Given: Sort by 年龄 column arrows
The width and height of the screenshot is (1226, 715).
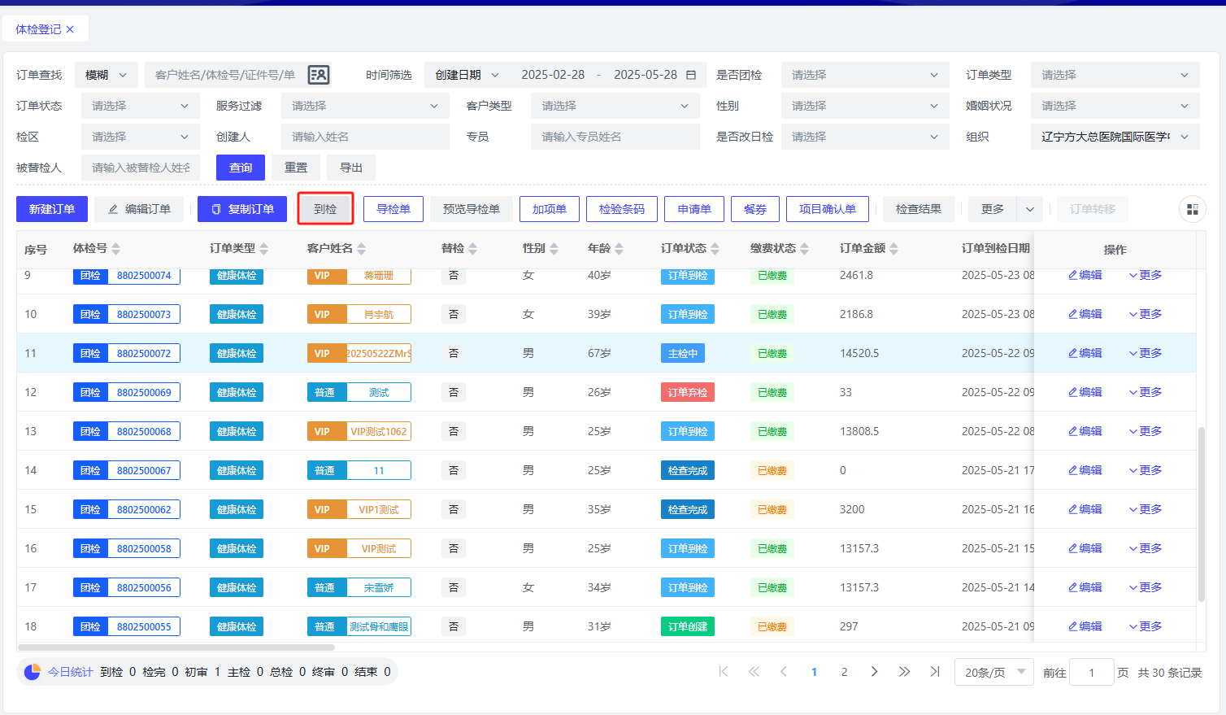Looking at the screenshot, I should (619, 249).
